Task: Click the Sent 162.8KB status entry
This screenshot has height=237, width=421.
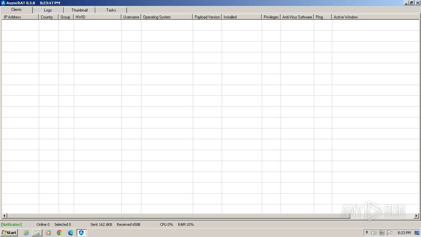Action: tap(101, 224)
